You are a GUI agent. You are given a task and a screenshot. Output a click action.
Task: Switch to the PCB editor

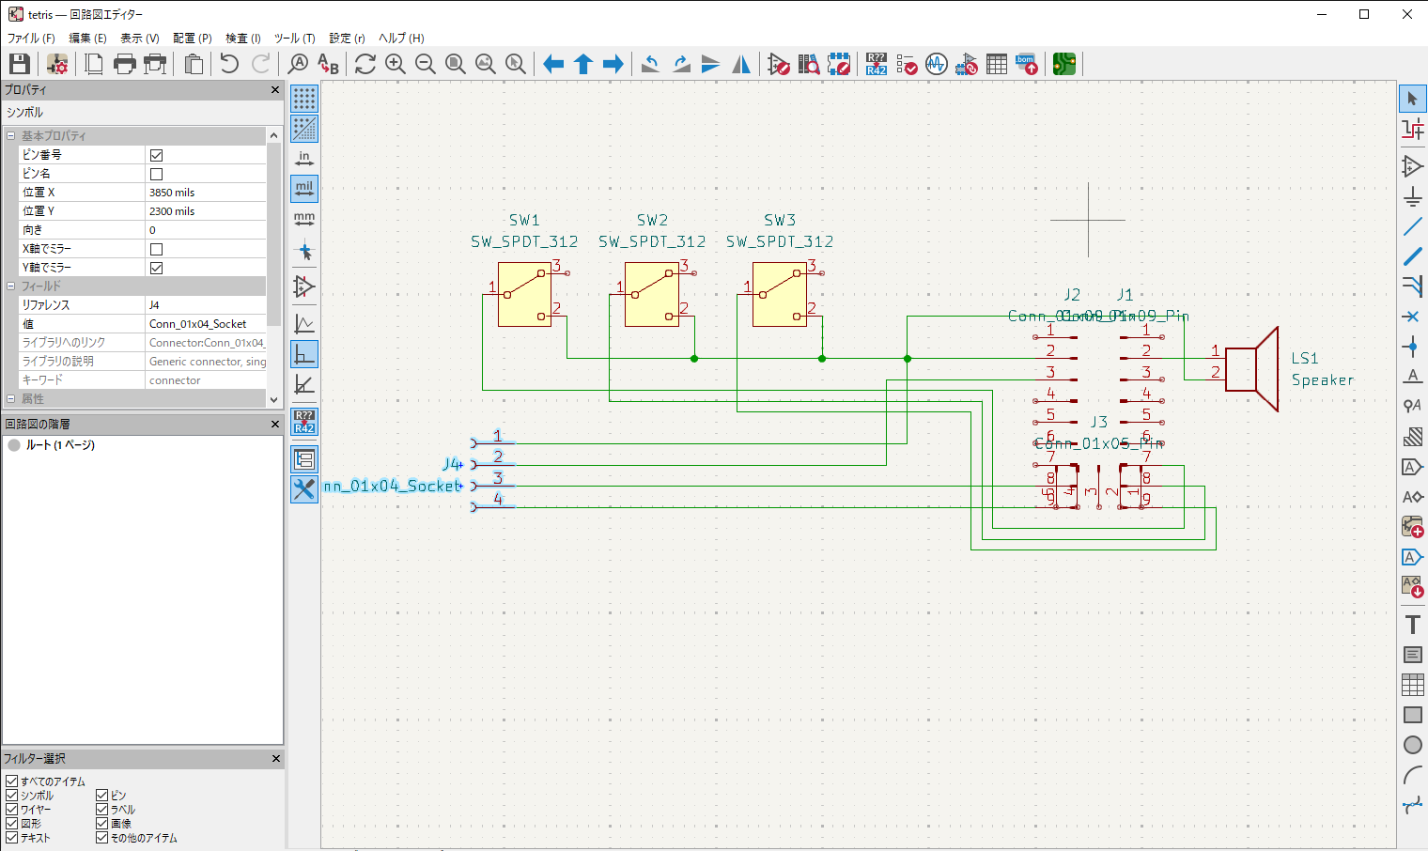point(1064,64)
